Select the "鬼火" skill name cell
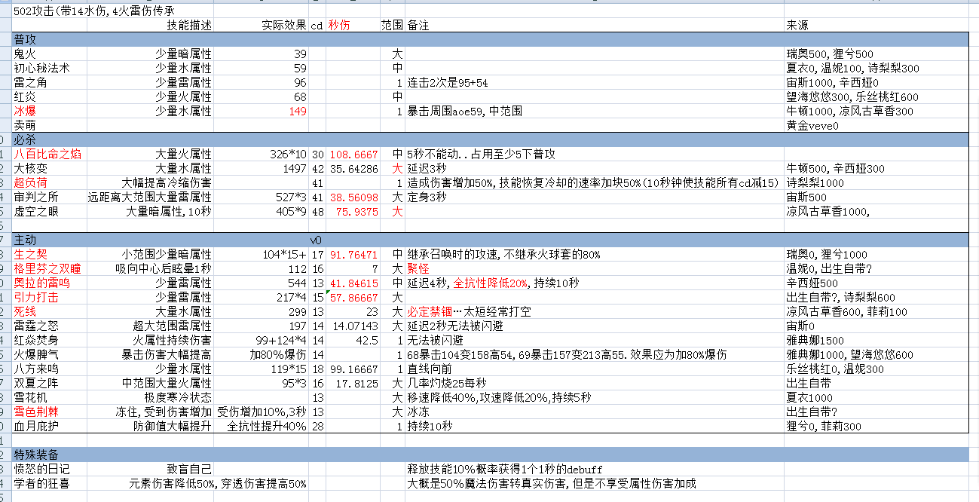Screen dimensions: 979x502 pyautogui.click(x=24, y=54)
